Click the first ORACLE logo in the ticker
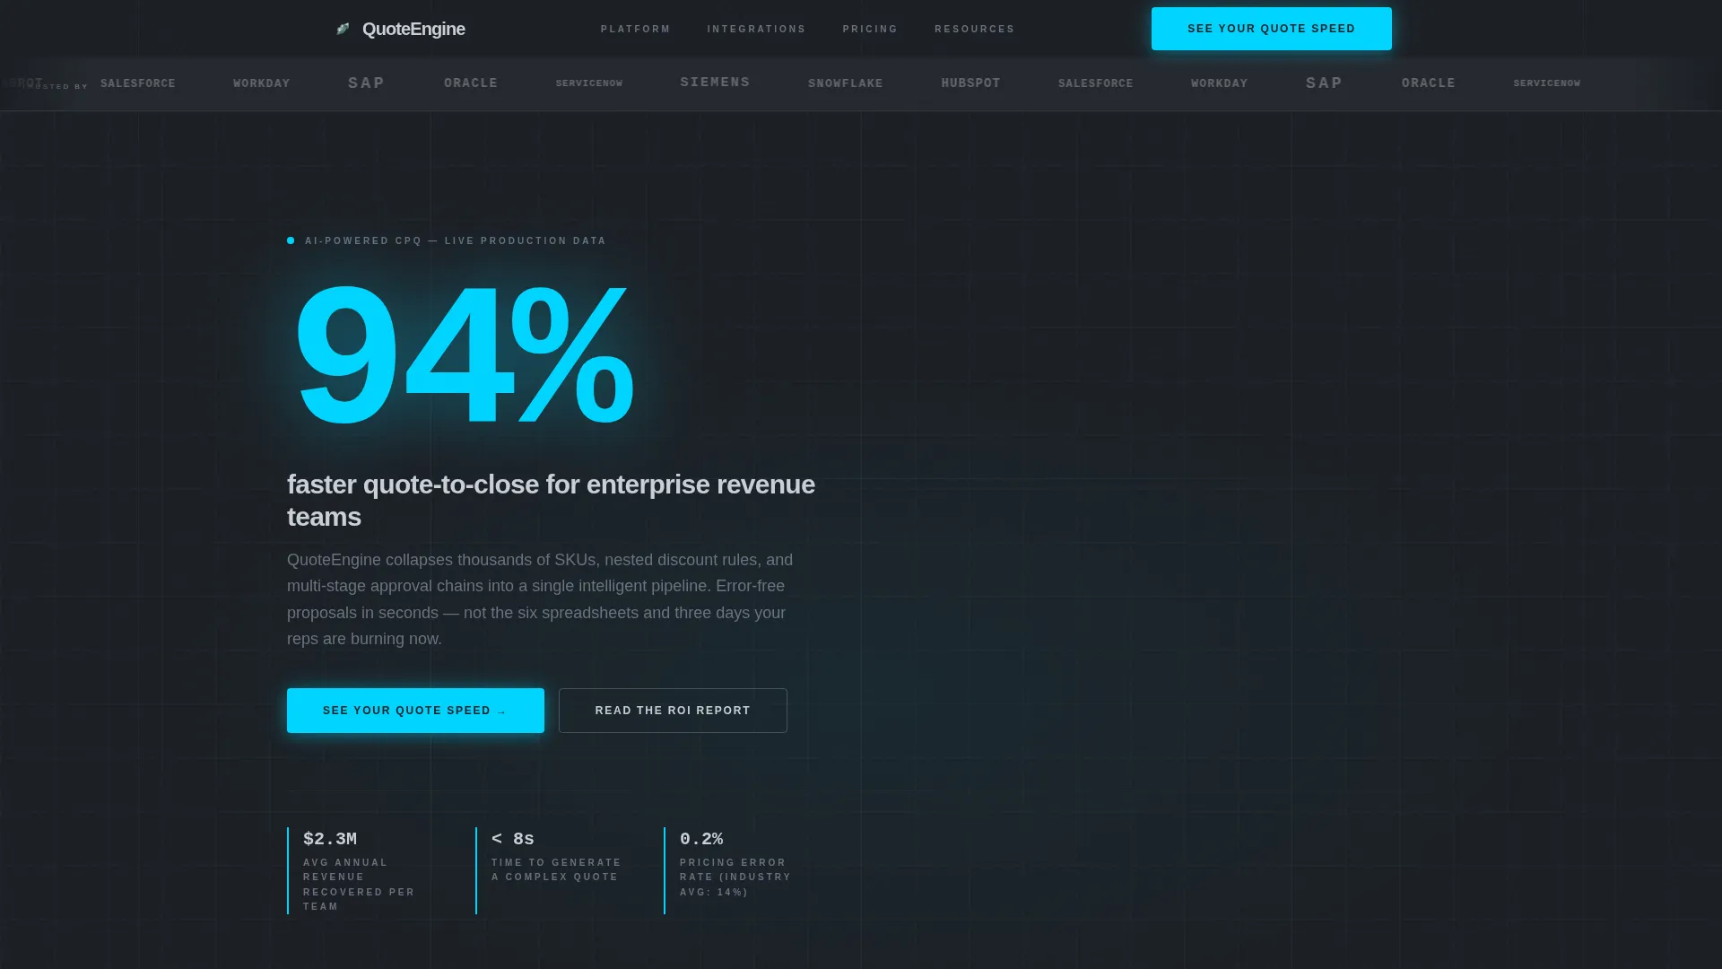The image size is (1722, 969). [x=471, y=83]
